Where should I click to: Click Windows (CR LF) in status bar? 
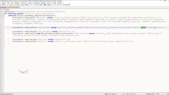pos(150,94)
